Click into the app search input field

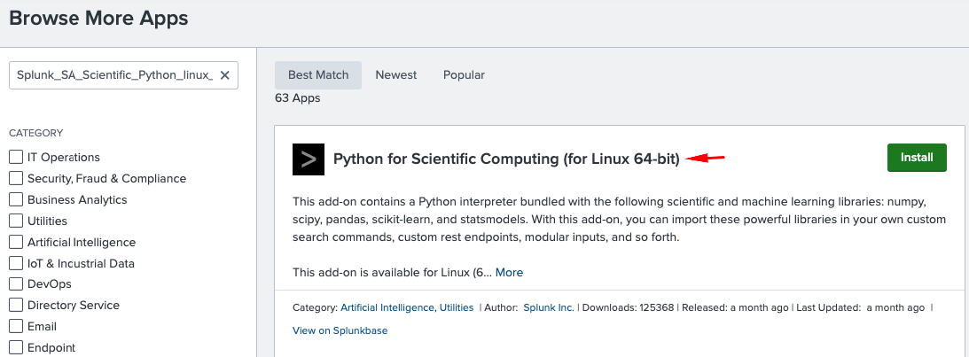click(x=113, y=75)
